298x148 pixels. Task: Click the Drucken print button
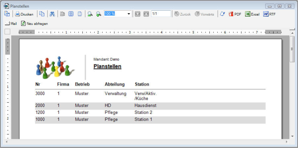(24, 14)
